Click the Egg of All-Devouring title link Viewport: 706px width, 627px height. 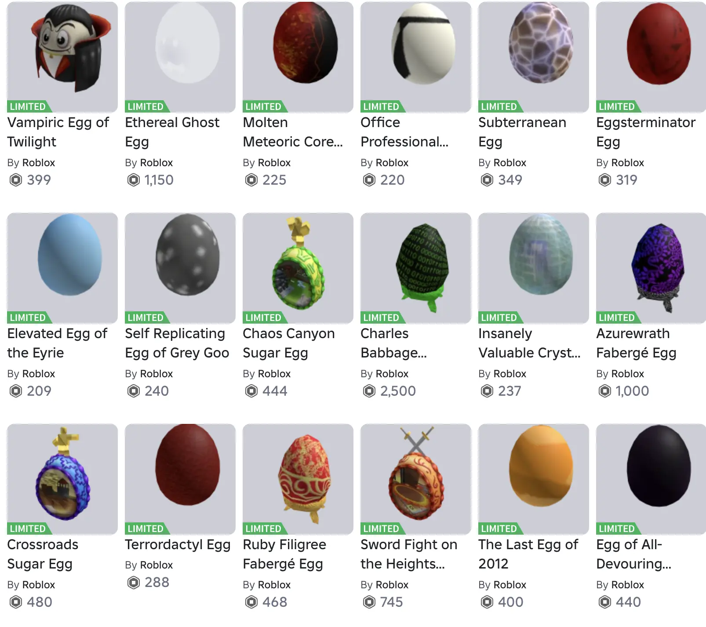tap(633, 554)
